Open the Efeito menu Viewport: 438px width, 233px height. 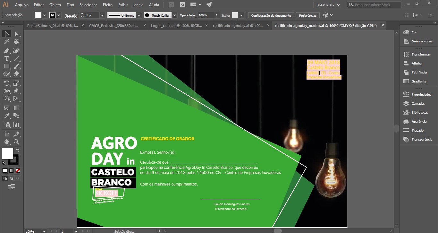tap(108, 5)
